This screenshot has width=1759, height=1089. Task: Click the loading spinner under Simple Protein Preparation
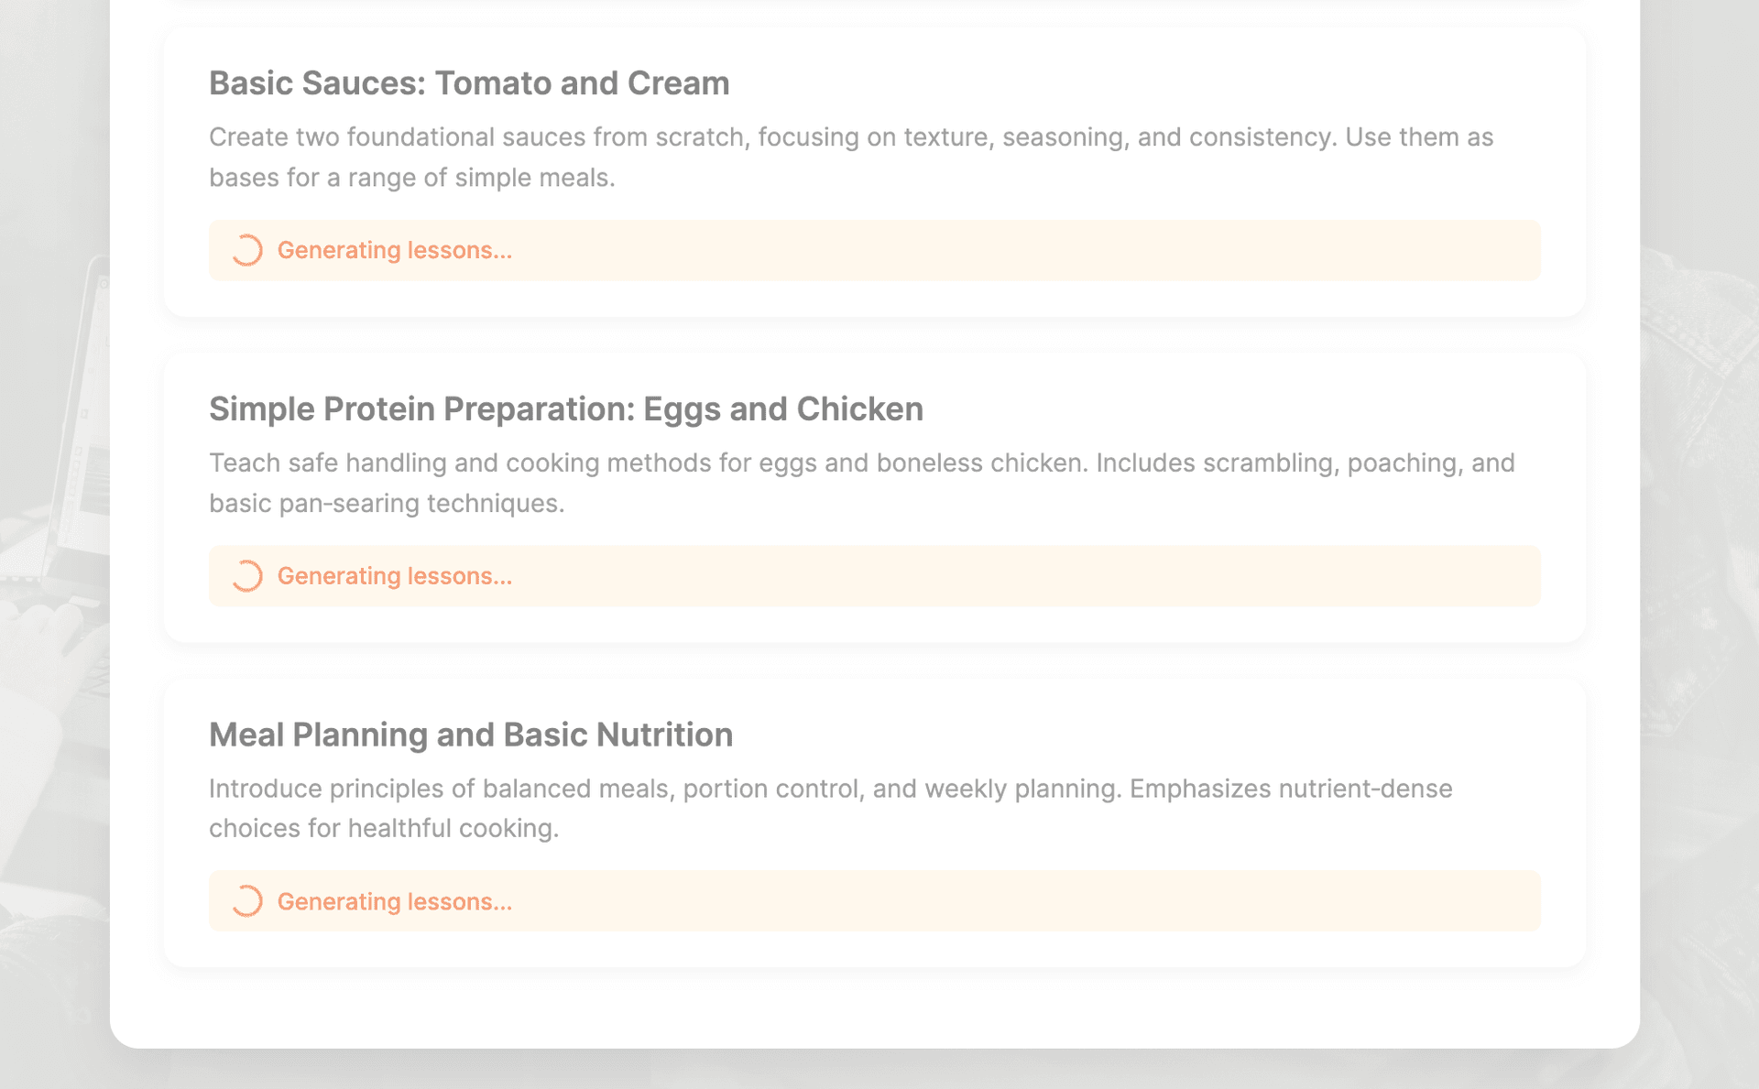(x=246, y=576)
